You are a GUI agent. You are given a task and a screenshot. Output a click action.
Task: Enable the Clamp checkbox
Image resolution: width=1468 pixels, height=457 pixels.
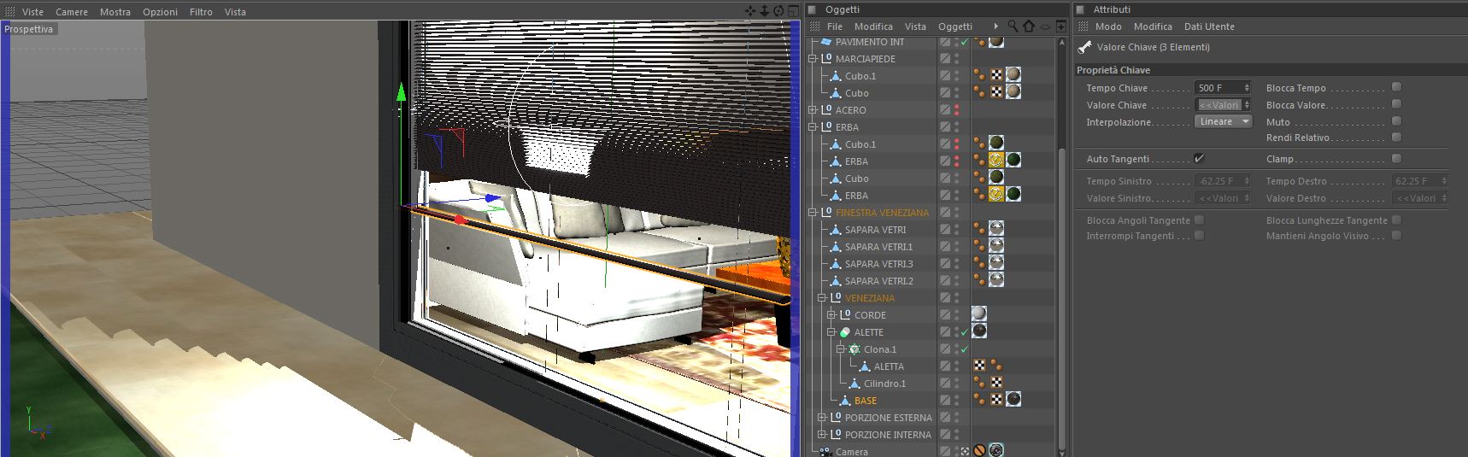(1396, 158)
